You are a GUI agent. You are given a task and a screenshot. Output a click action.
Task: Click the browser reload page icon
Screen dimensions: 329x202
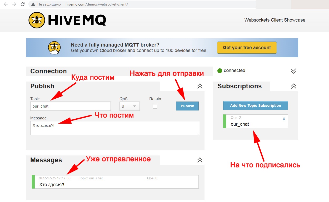coord(22,4)
